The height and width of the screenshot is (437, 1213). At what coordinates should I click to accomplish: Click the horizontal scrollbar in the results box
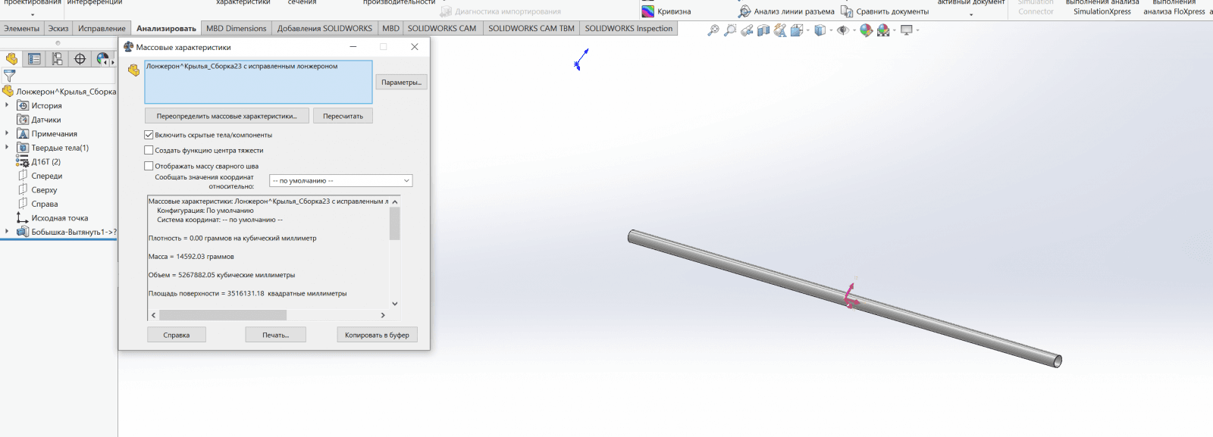click(x=223, y=315)
